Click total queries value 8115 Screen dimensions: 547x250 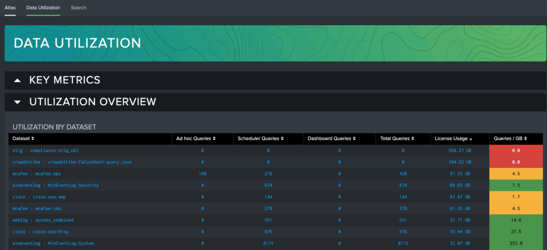tap(403, 243)
